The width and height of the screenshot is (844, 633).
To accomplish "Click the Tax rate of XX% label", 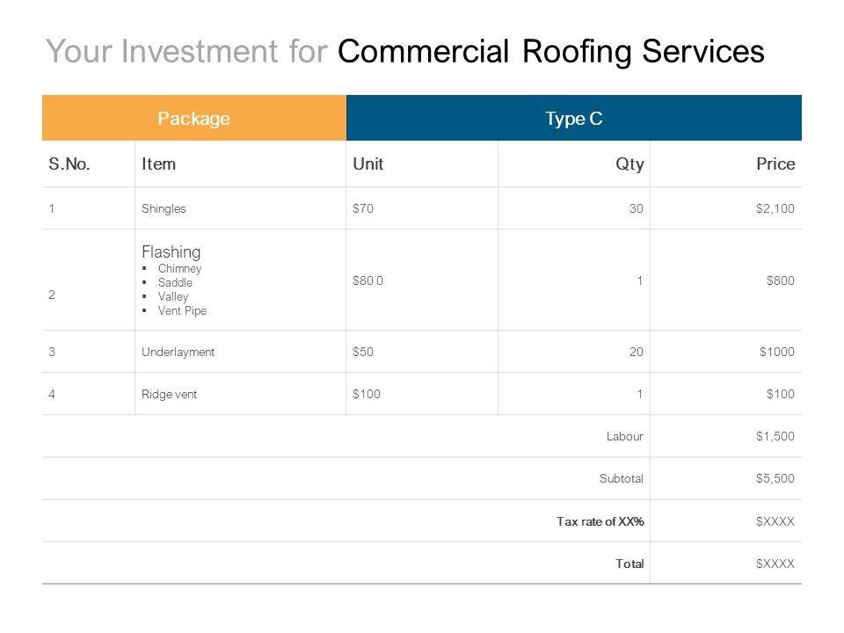I will 600,521.
